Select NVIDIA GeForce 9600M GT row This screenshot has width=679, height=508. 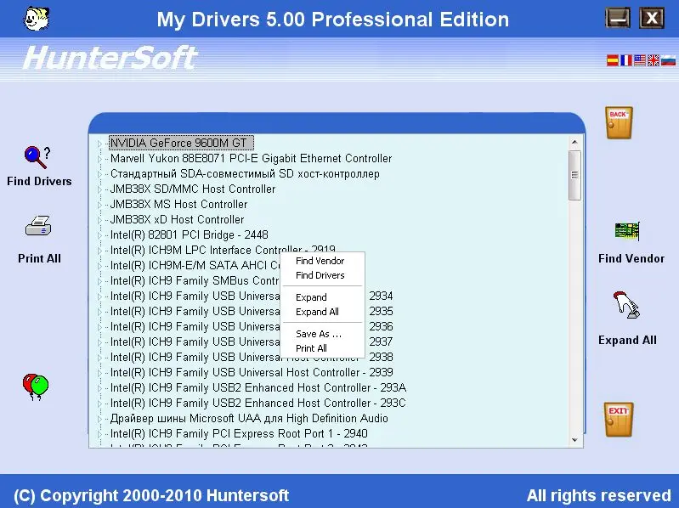pyautogui.click(x=181, y=143)
